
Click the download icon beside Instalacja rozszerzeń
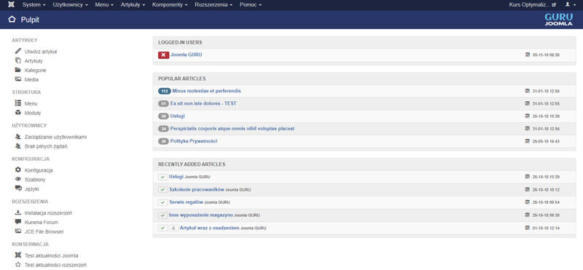point(17,213)
